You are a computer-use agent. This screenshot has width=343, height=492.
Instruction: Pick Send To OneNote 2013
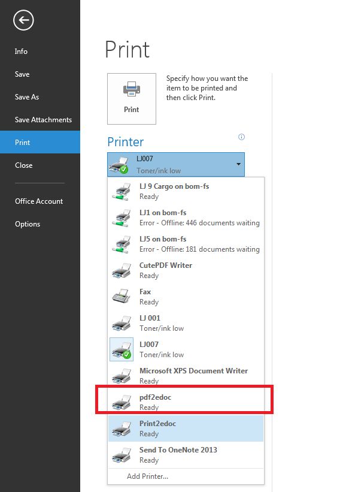186,455
